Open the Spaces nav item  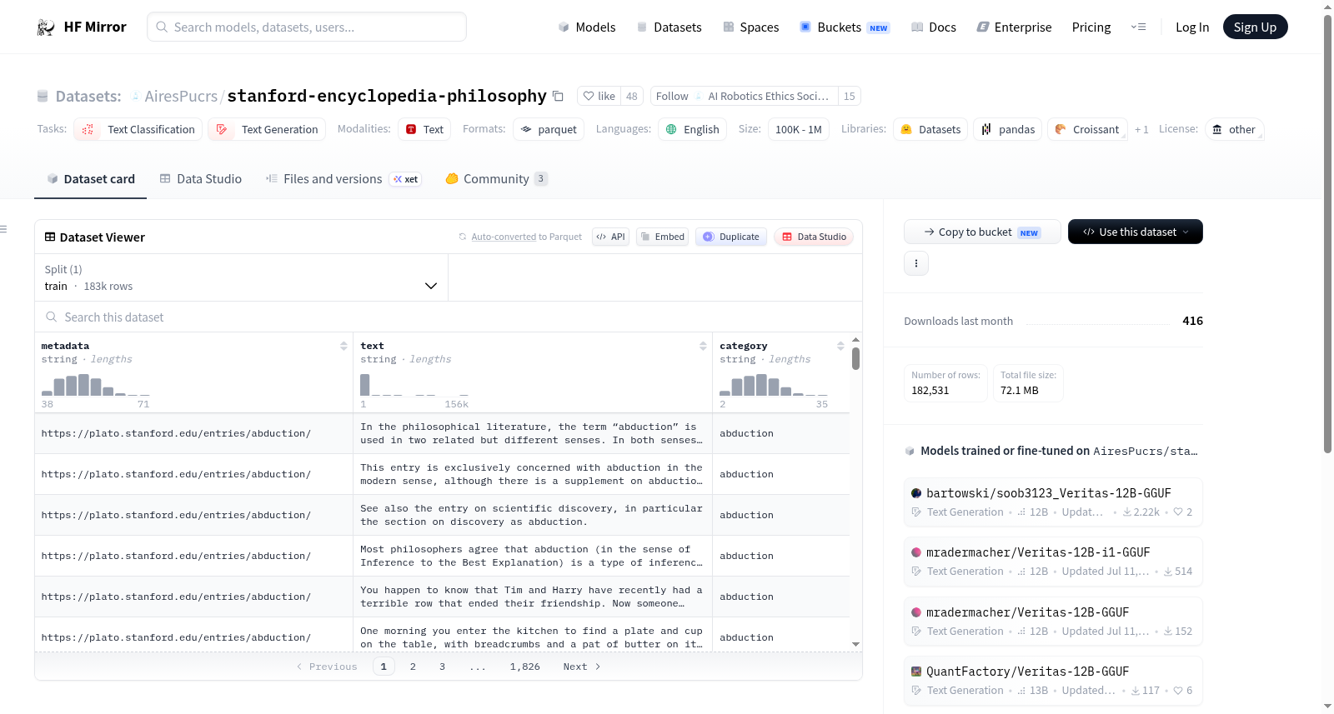tap(750, 27)
